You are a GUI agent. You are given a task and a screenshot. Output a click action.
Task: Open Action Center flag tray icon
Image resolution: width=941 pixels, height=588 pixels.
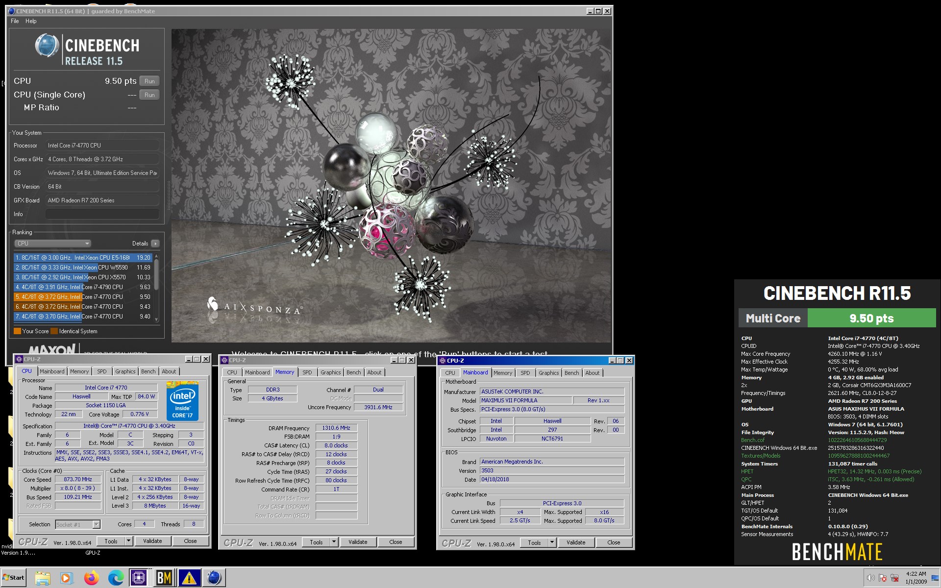pos(883,578)
